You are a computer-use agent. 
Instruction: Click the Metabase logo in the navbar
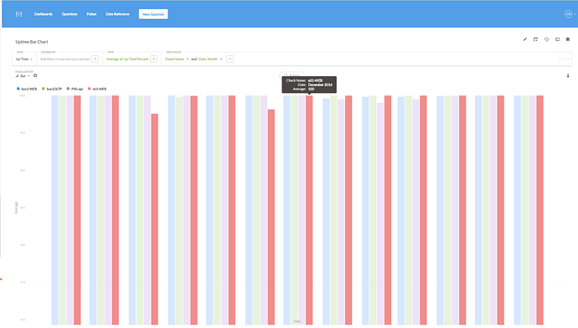pyautogui.click(x=18, y=14)
